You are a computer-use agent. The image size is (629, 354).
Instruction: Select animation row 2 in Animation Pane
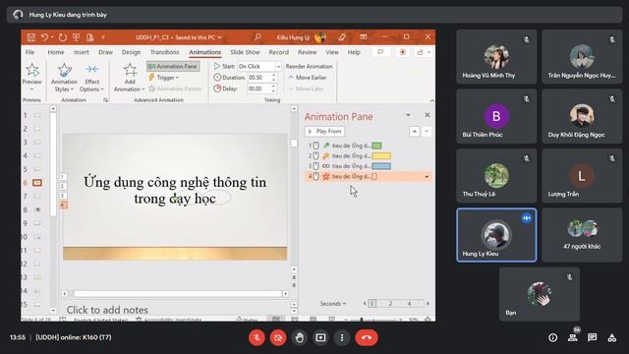click(367, 155)
